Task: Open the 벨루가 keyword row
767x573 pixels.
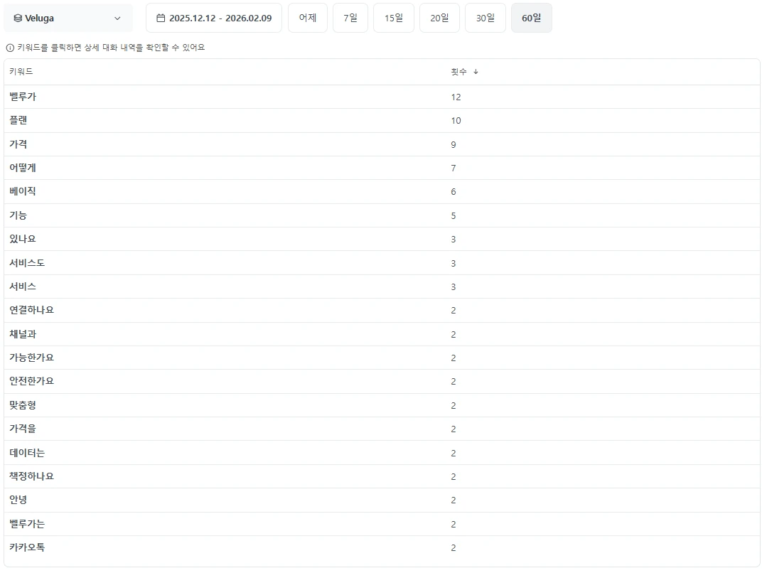Action: (23, 97)
